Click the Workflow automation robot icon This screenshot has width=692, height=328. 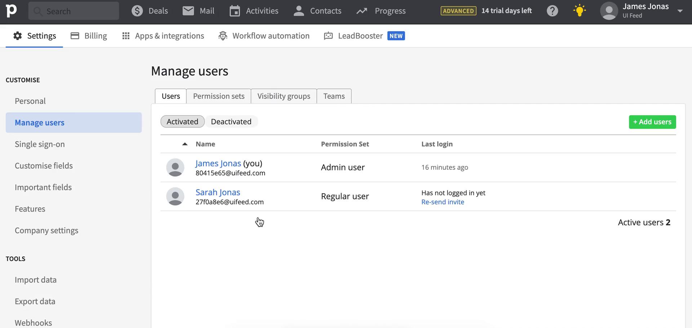tap(223, 36)
